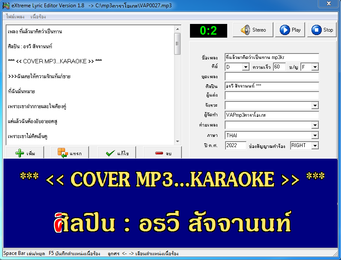Click the empty ชุดเพลง field

[272, 77]
